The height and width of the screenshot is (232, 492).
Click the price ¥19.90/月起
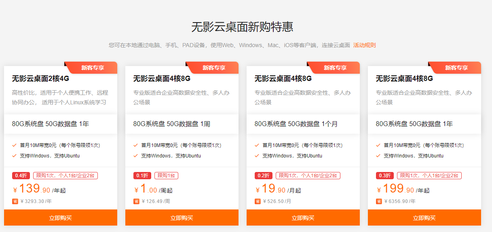pyautogui.click(x=278, y=188)
